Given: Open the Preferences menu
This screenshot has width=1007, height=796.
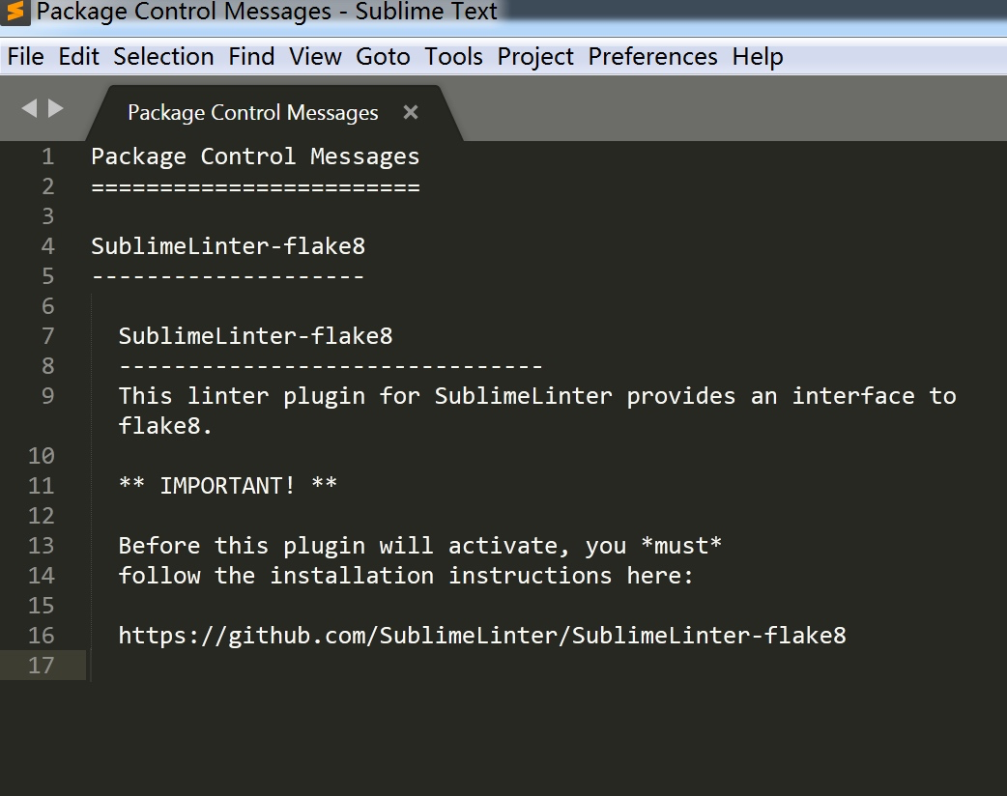Looking at the screenshot, I should 653,56.
